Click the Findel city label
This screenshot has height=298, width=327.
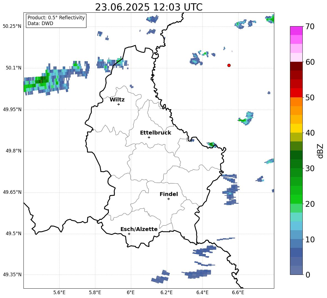(169, 194)
